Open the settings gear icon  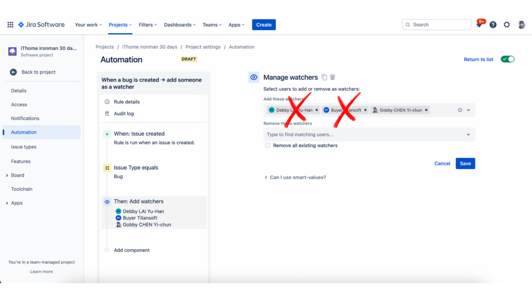click(507, 25)
